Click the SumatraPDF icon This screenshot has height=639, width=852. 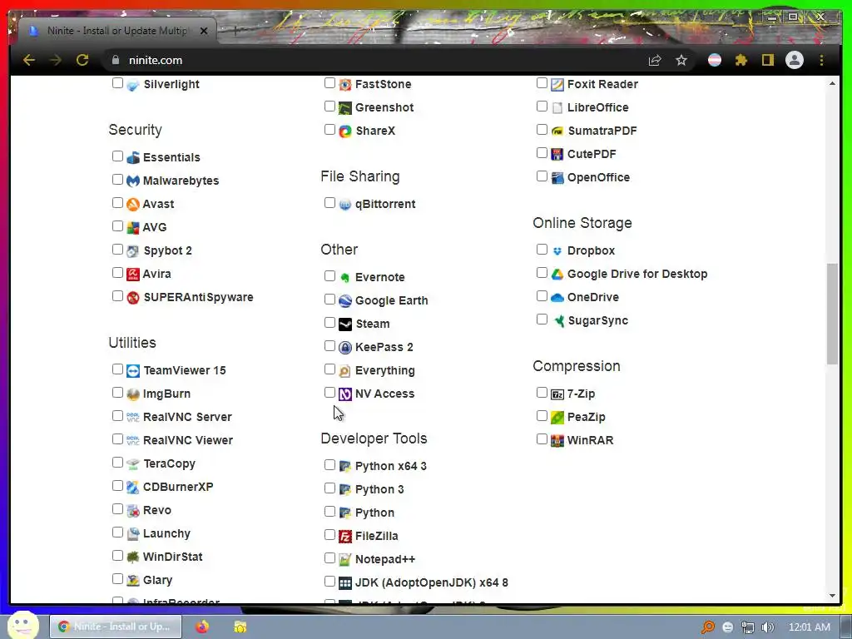(x=557, y=131)
